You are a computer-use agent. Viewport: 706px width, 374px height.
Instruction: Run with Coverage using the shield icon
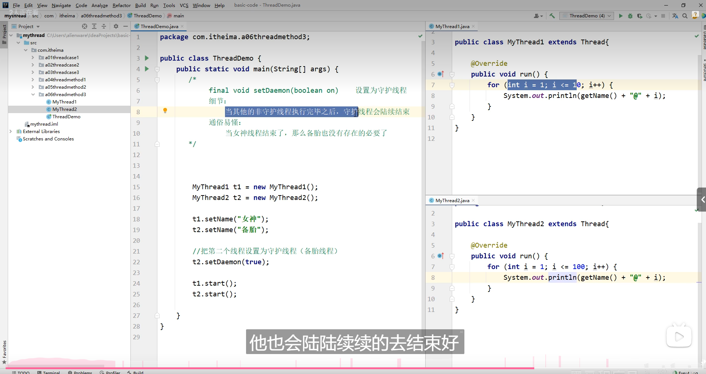click(640, 16)
